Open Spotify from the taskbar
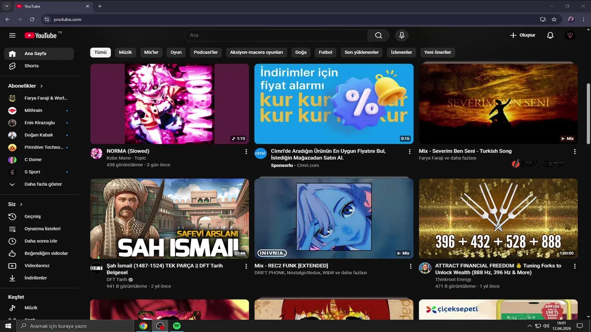This screenshot has height=332, width=591. 176,326
